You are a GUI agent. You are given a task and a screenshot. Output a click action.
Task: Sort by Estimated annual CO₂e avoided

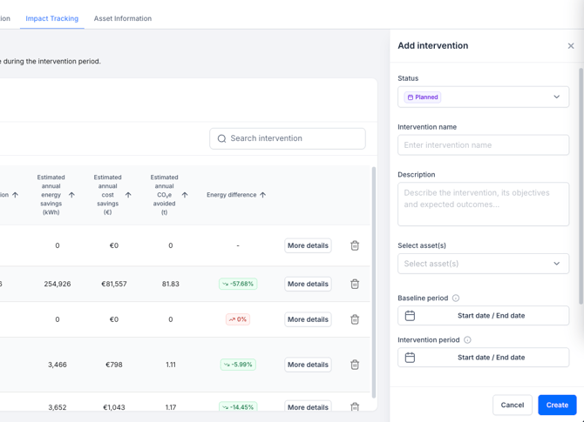pos(185,195)
